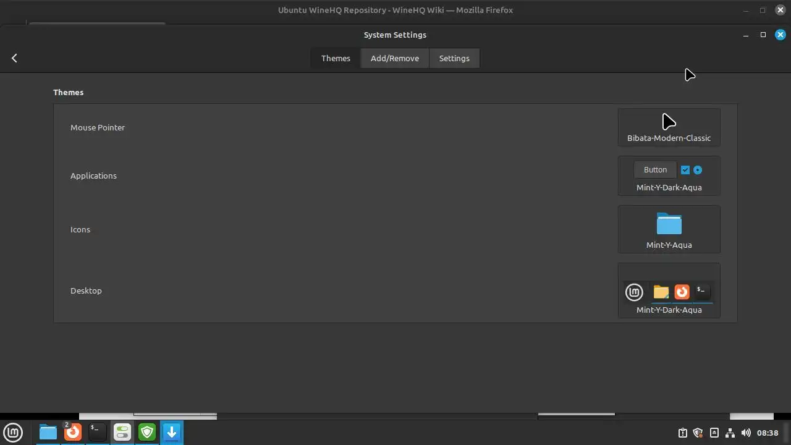This screenshot has width=791, height=445.
Task: Switch to the Themes tab
Action: 336,58
